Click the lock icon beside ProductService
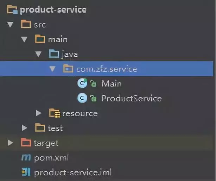This screenshot has width=216, height=181. tap(93, 98)
